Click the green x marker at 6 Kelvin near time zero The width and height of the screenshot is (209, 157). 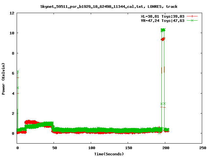[18, 71]
